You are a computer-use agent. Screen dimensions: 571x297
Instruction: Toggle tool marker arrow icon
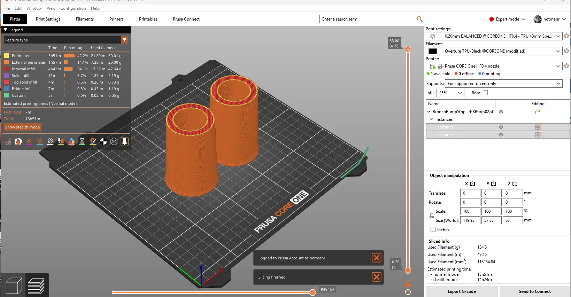point(125,141)
